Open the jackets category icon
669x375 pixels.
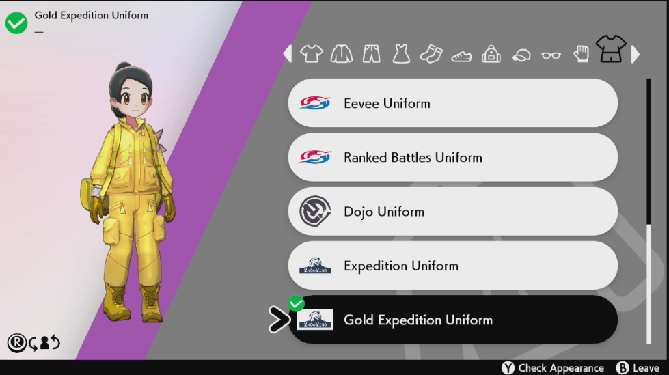click(x=341, y=54)
